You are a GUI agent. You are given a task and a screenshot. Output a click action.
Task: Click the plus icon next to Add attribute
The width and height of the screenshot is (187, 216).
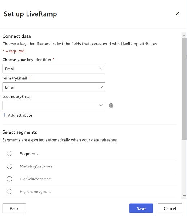click(x=5, y=115)
